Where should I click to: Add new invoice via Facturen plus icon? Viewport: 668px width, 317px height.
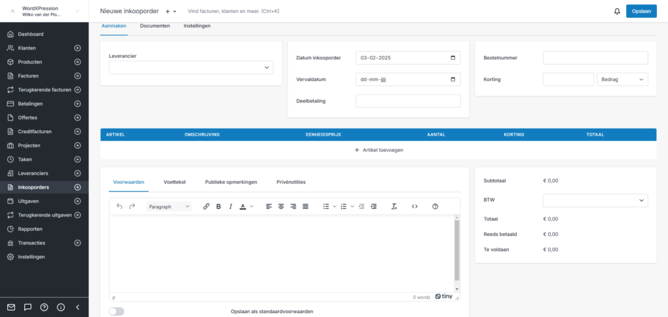pyautogui.click(x=78, y=76)
